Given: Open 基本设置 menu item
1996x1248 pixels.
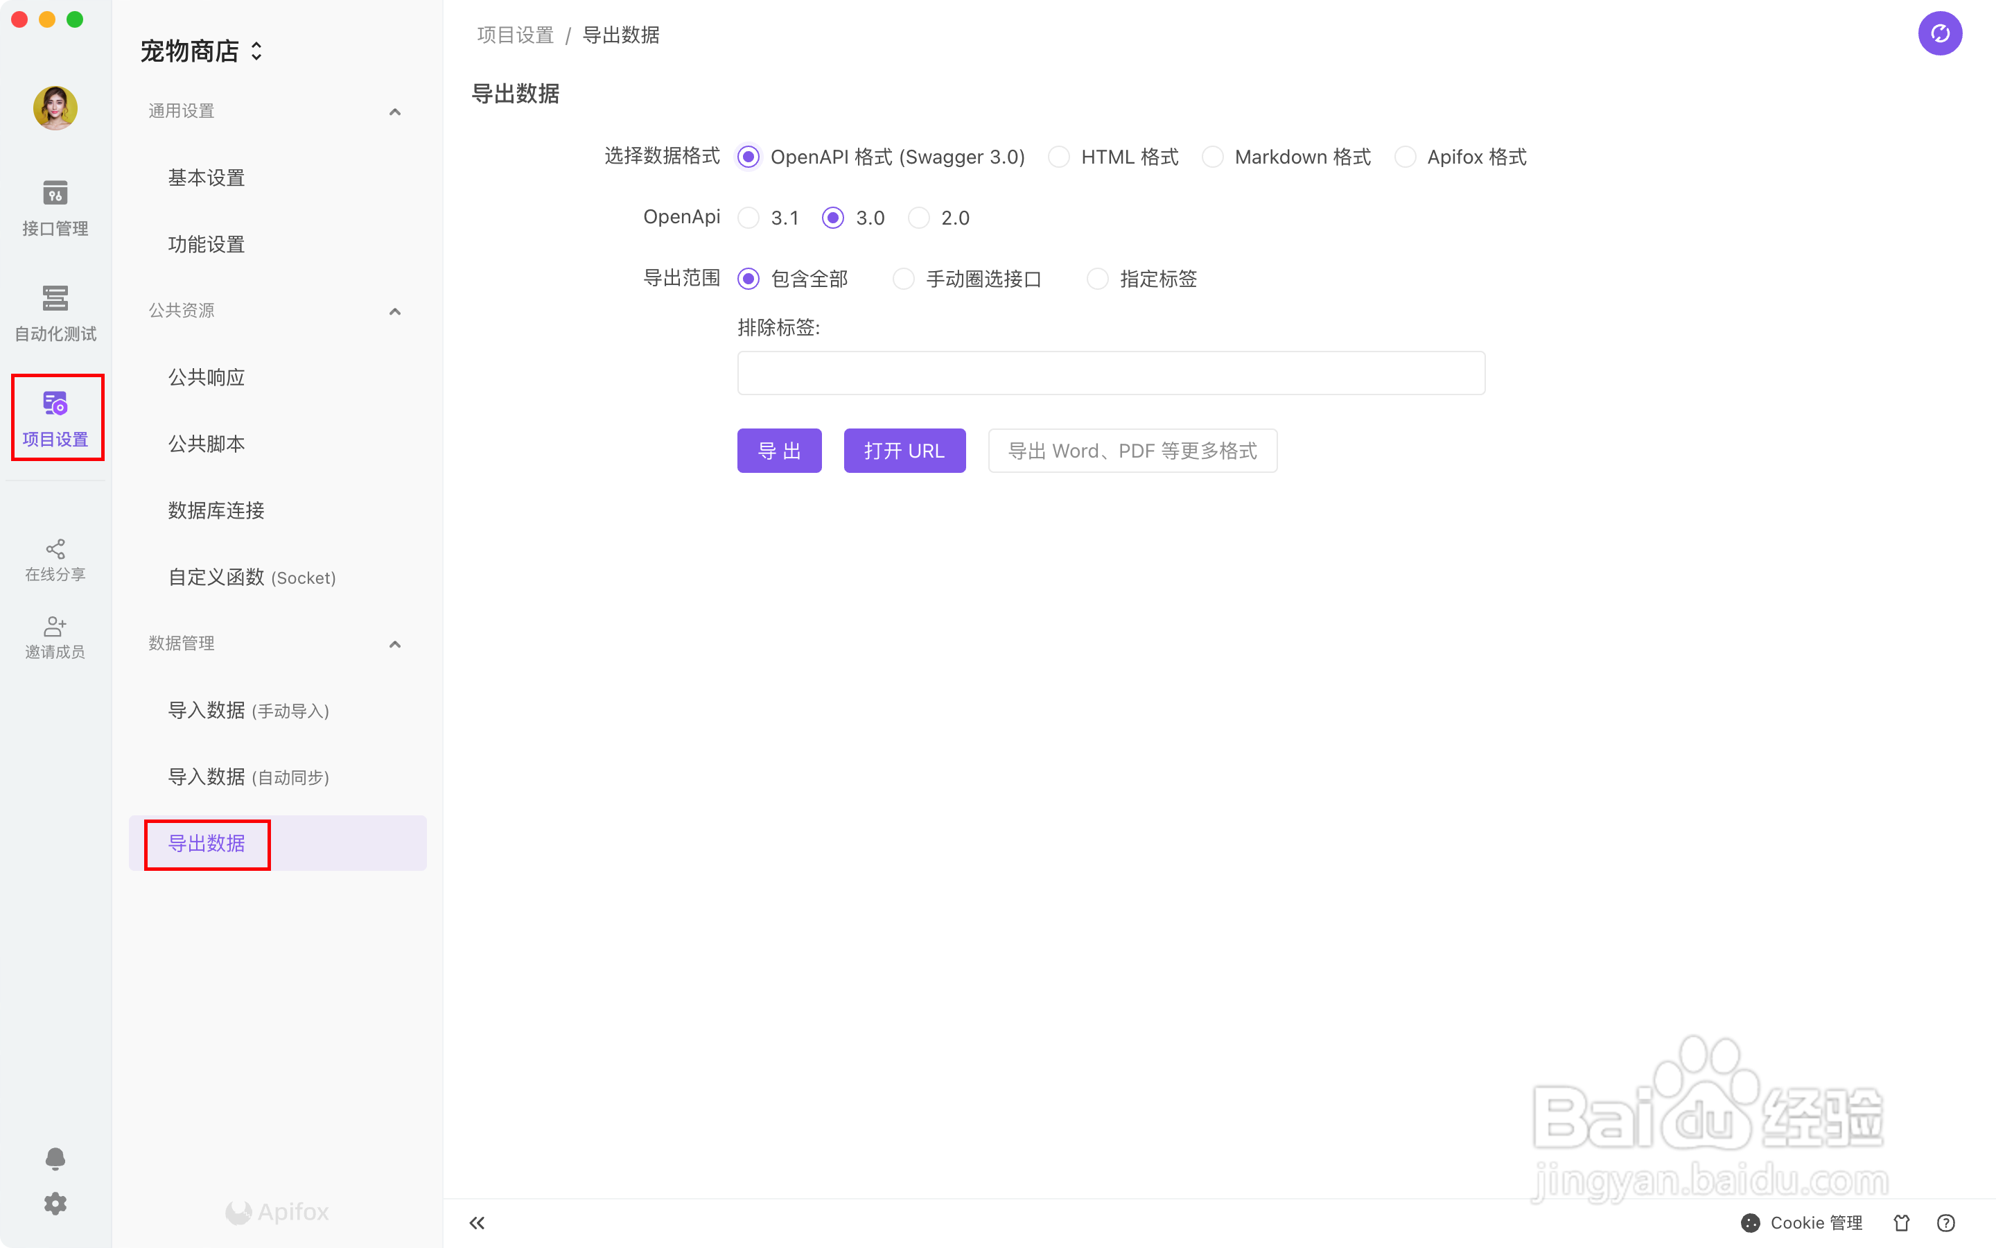Looking at the screenshot, I should click(277, 177).
